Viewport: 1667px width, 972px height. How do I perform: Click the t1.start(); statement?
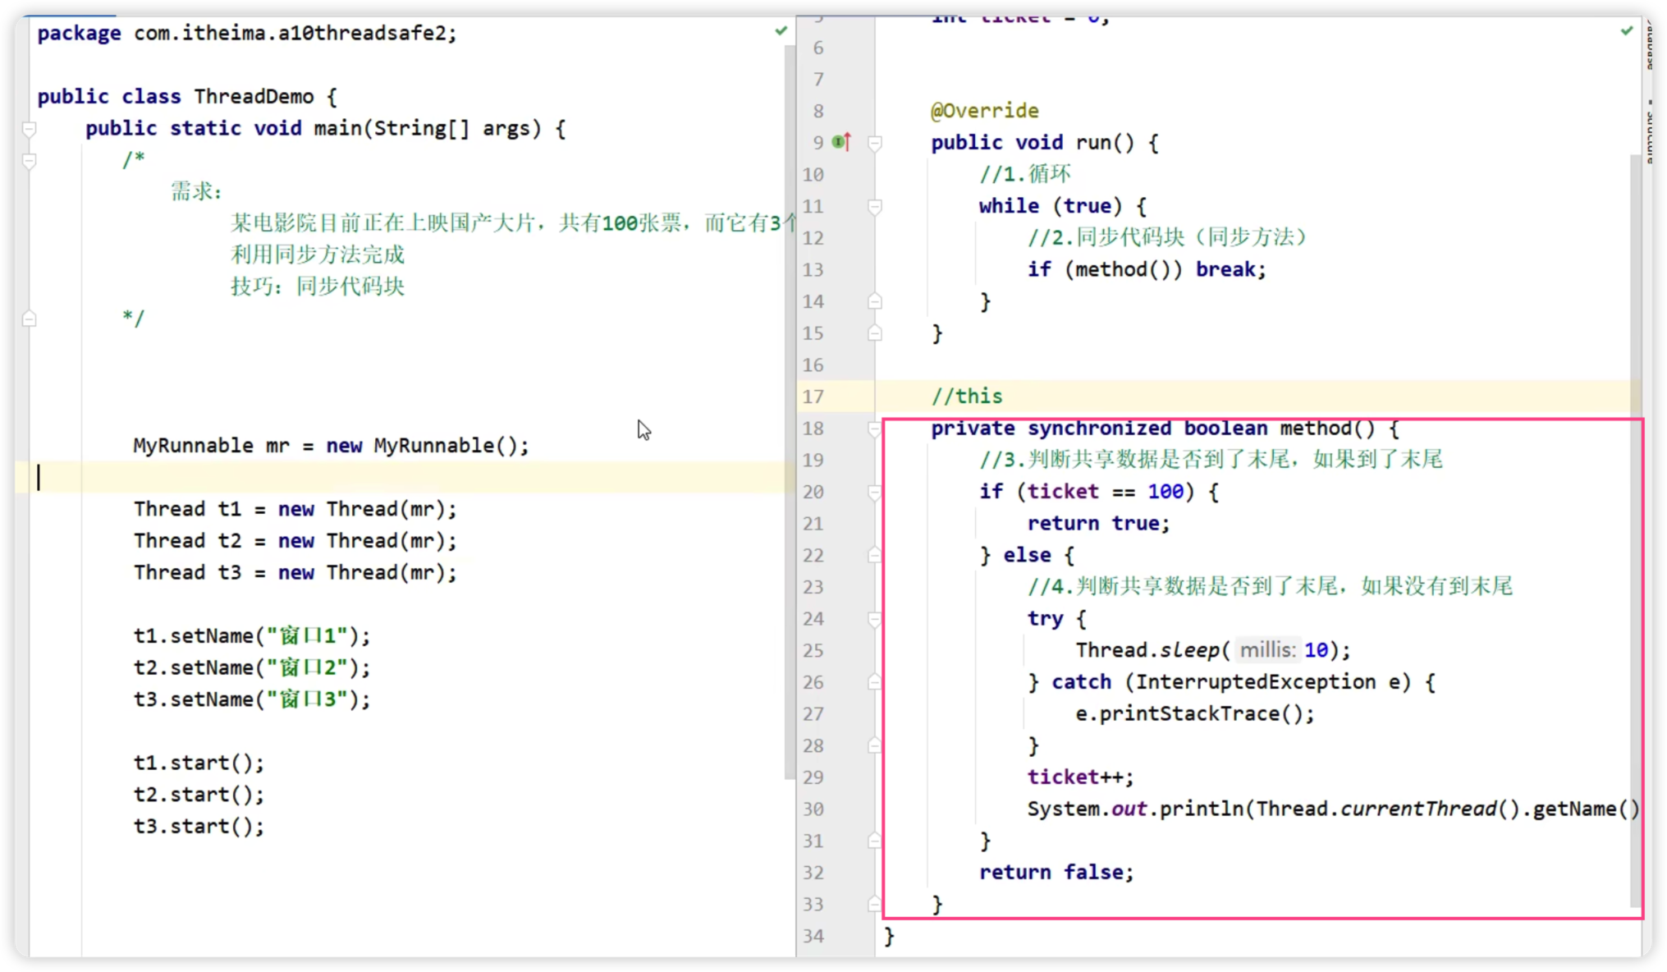pos(199,763)
